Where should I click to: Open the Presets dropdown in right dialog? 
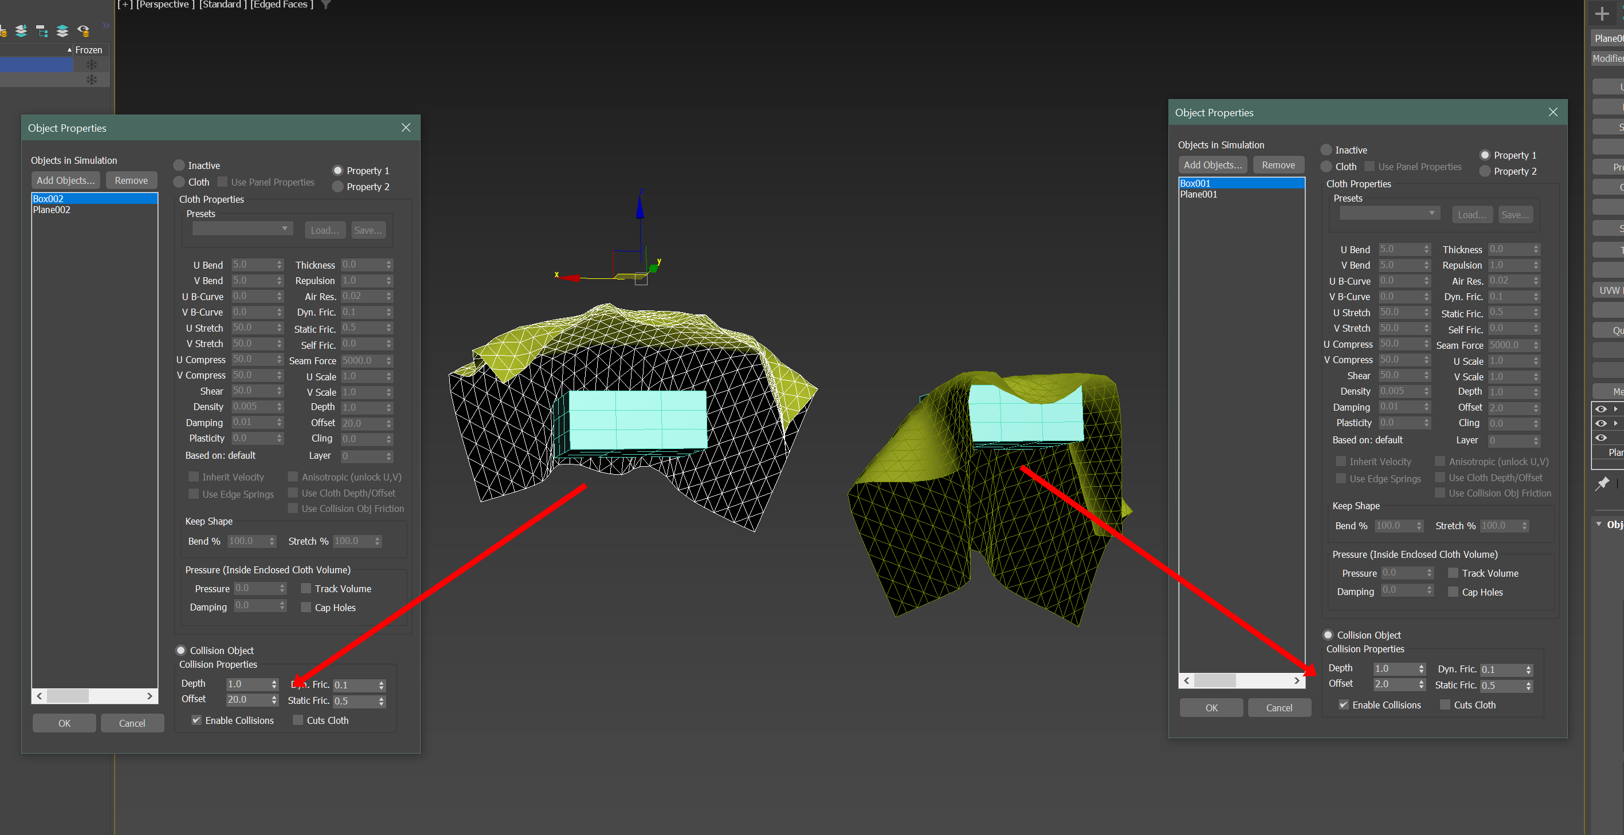(1390, 214)
